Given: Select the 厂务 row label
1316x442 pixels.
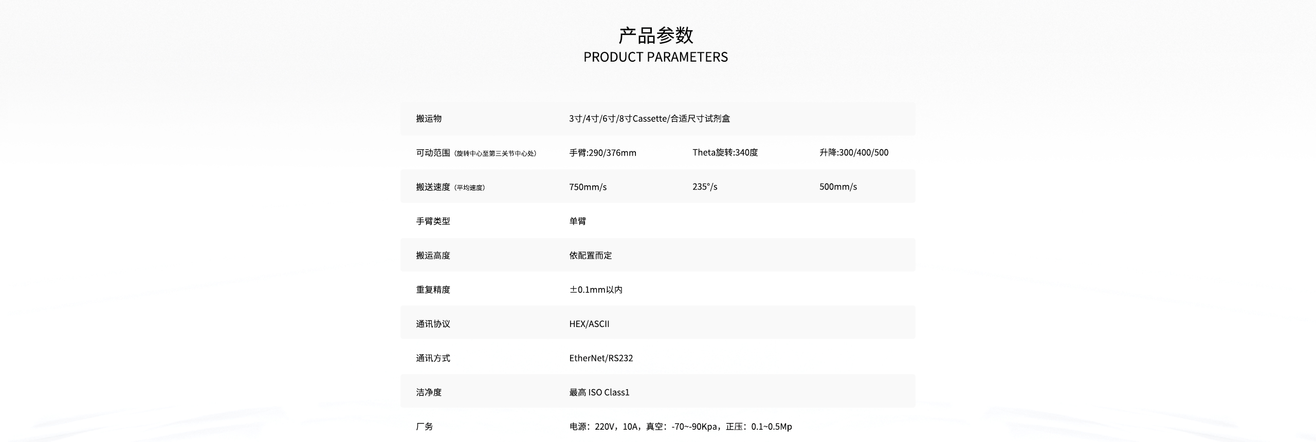Looking at the screenshot, I should 425,427.
